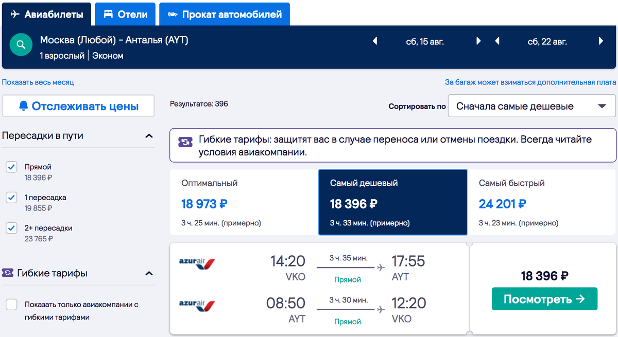This screenshot has height=337, width=618.
Task: Click the bell icon for price tracking
Action: (x=23, y=106)
